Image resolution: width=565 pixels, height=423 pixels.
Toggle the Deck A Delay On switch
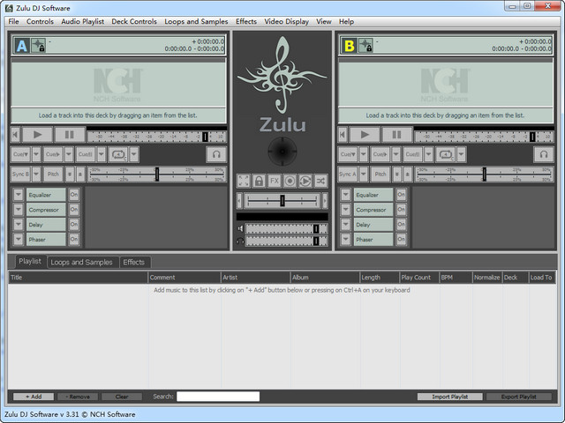(74, 224)
